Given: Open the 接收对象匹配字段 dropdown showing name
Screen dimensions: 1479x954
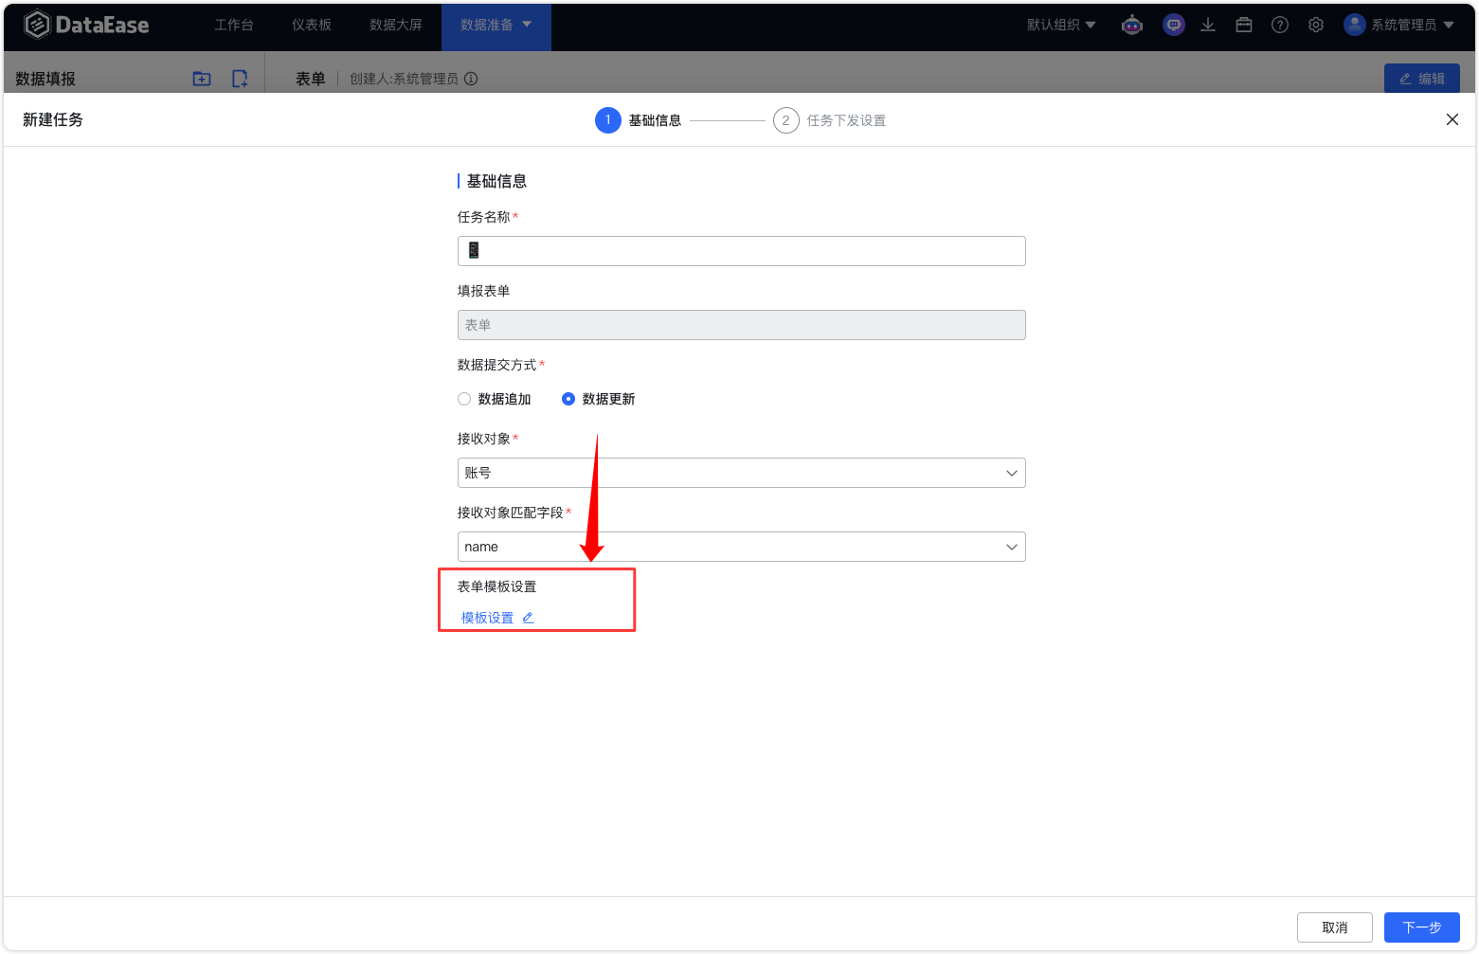Looking at the screenshot, I should coord(742,547).
